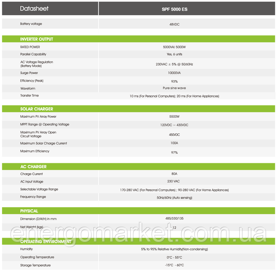277x271 pixels.
Task: Click the 'Pure sine wave' value
Action: [x=174, y=88]
